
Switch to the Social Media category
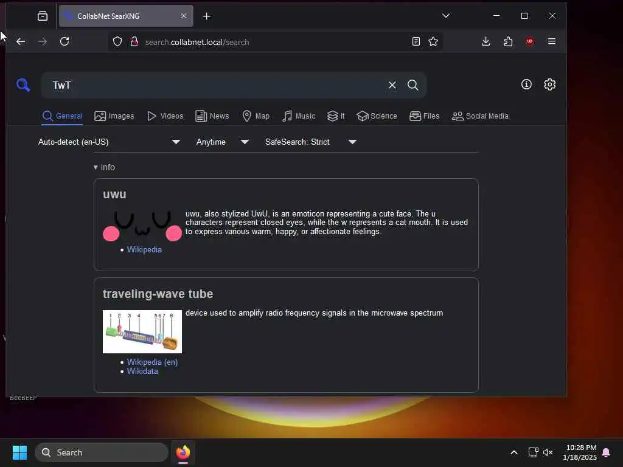(x=480, y=116)
